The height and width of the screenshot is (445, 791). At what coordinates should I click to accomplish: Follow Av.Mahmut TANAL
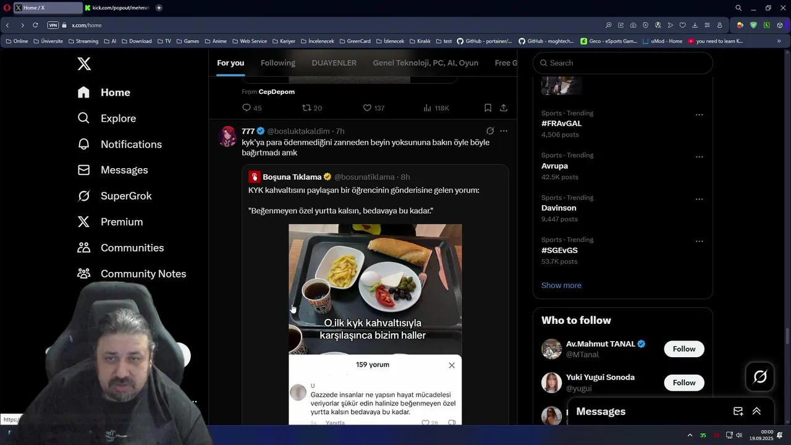pyautogui.click(x=684, y=349)
